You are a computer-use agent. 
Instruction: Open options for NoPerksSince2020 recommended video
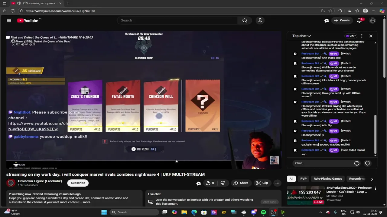[x=376, y=188]
